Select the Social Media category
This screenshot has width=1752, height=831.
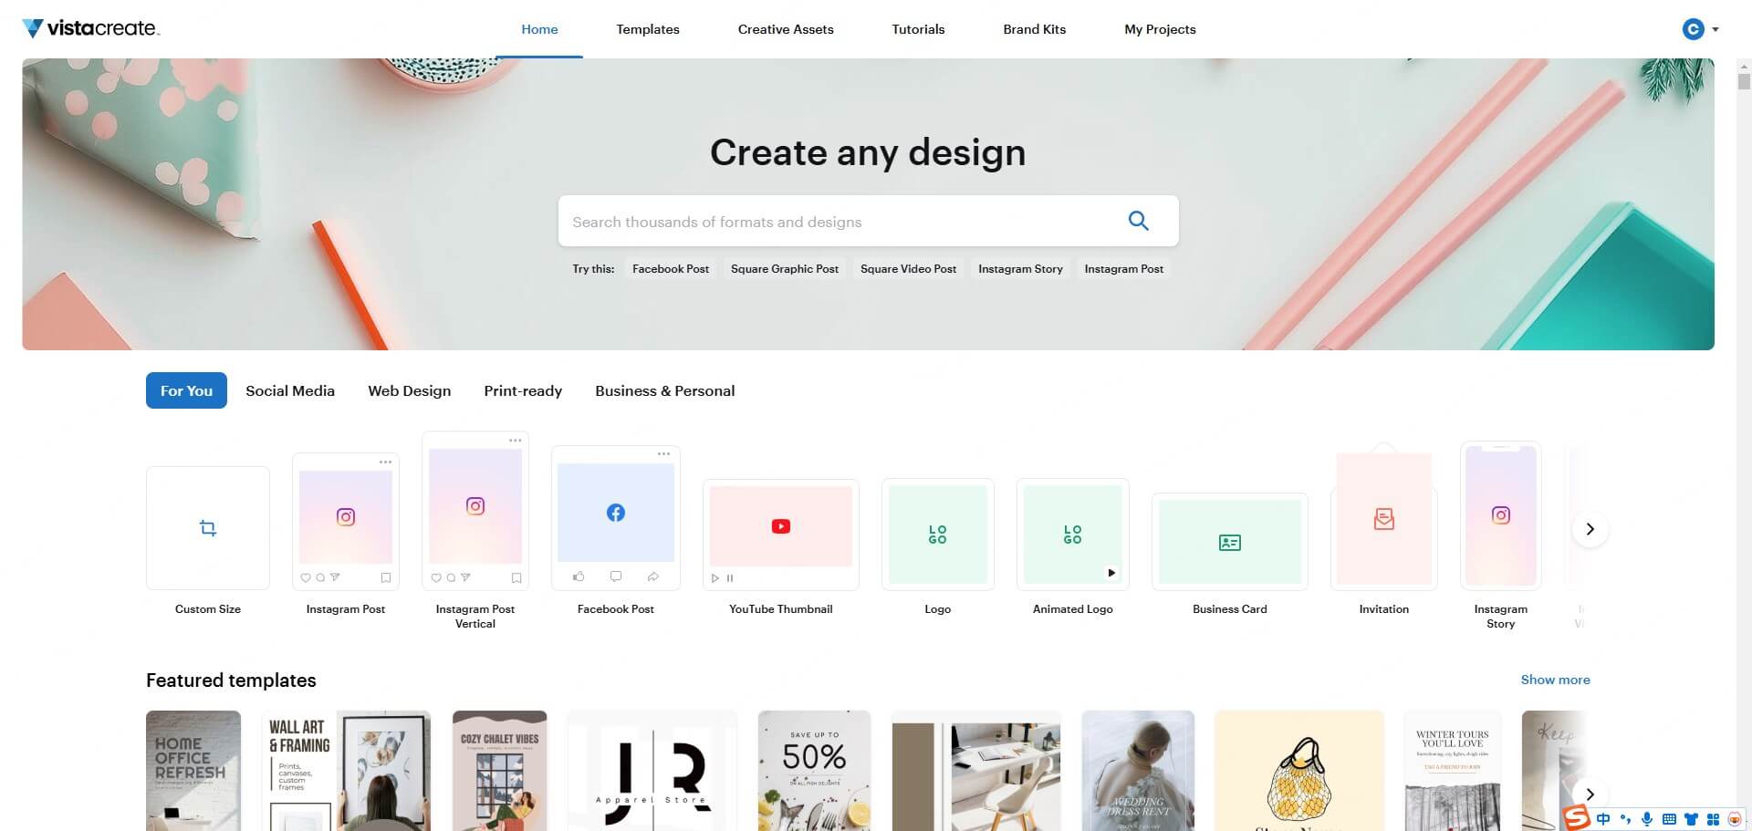[x=290, y=390]
